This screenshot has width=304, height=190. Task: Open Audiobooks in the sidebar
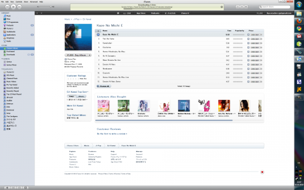[9, 31]
